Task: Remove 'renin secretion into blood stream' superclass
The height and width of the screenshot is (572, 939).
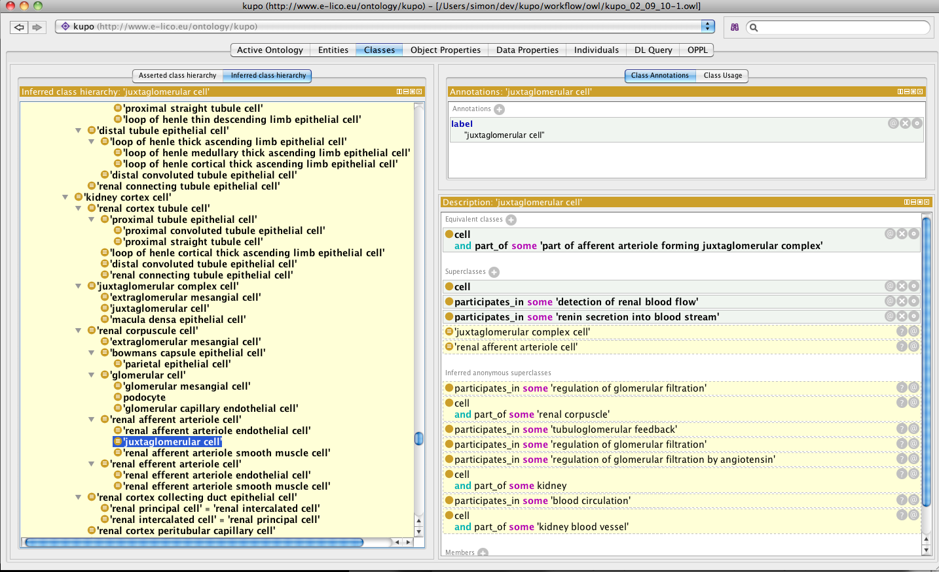Action: click(x=902, y=316)
